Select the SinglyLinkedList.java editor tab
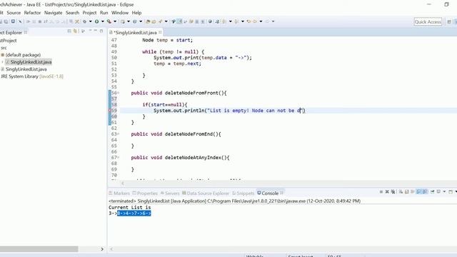 click(x=135, y=32)
